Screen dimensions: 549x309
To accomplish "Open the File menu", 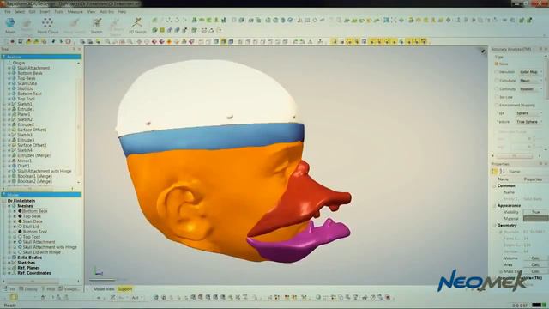I will click(8, 11).
